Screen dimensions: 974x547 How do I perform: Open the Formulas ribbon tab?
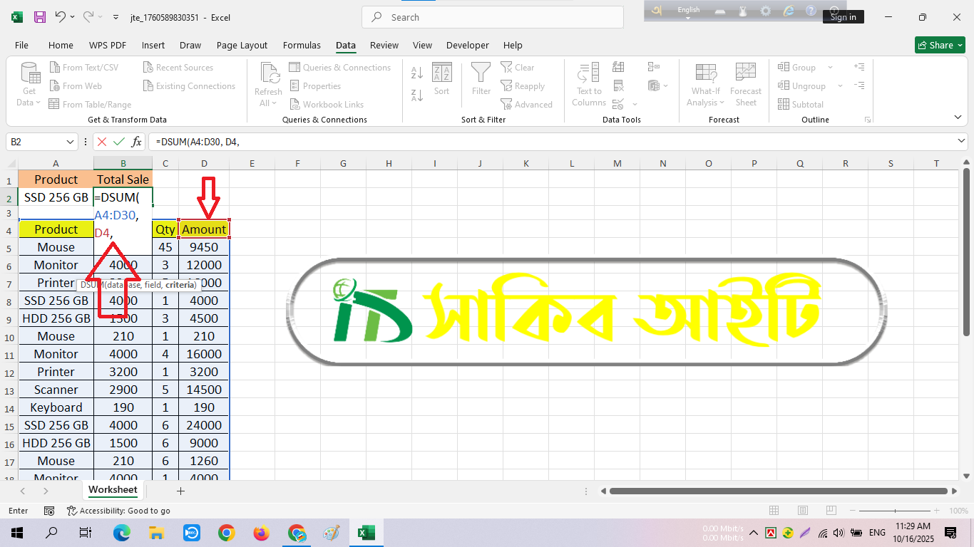tap(302, 45)
